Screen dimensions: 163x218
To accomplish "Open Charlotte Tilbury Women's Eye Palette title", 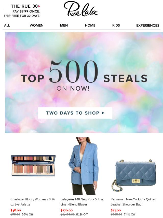I will 33,202.
